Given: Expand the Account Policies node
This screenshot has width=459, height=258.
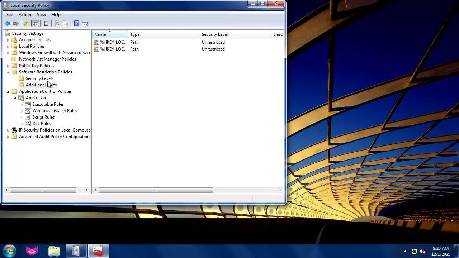Looking at the screenshot, I should click(x=8, y=40).
